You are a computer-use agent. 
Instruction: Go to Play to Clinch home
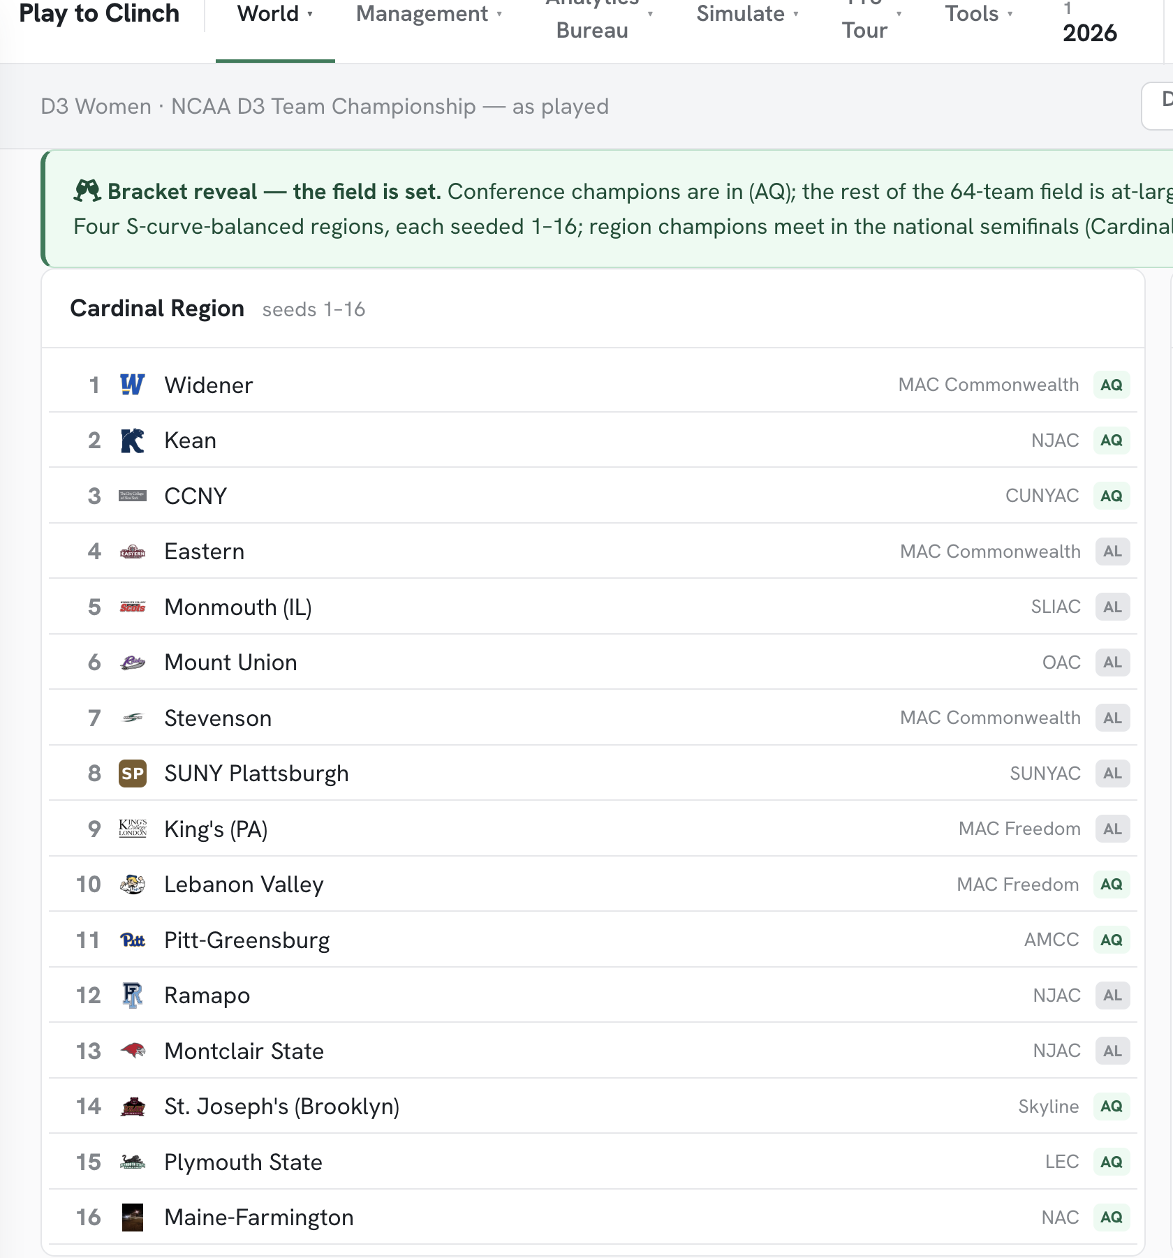99,13
